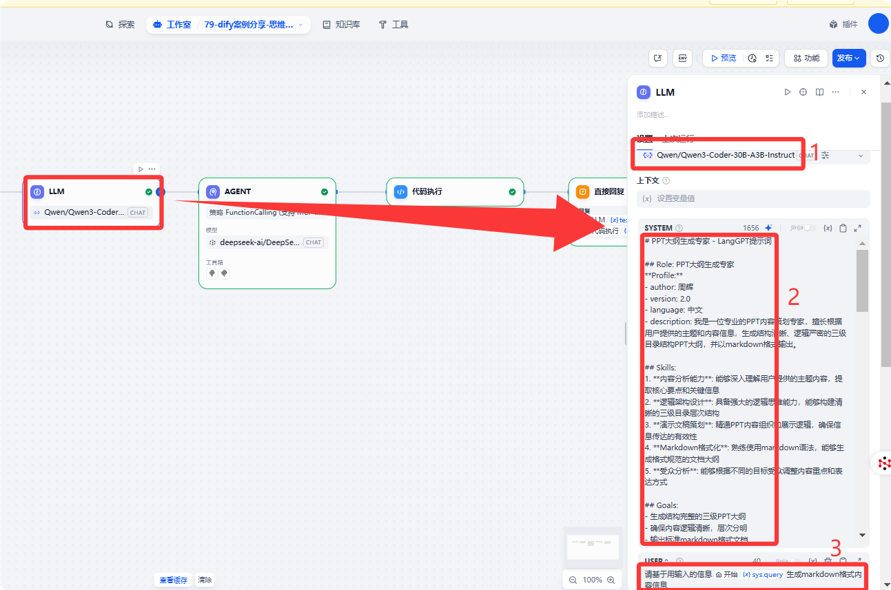
Task: Zoom in the canvas
Action: coord(611,580)
